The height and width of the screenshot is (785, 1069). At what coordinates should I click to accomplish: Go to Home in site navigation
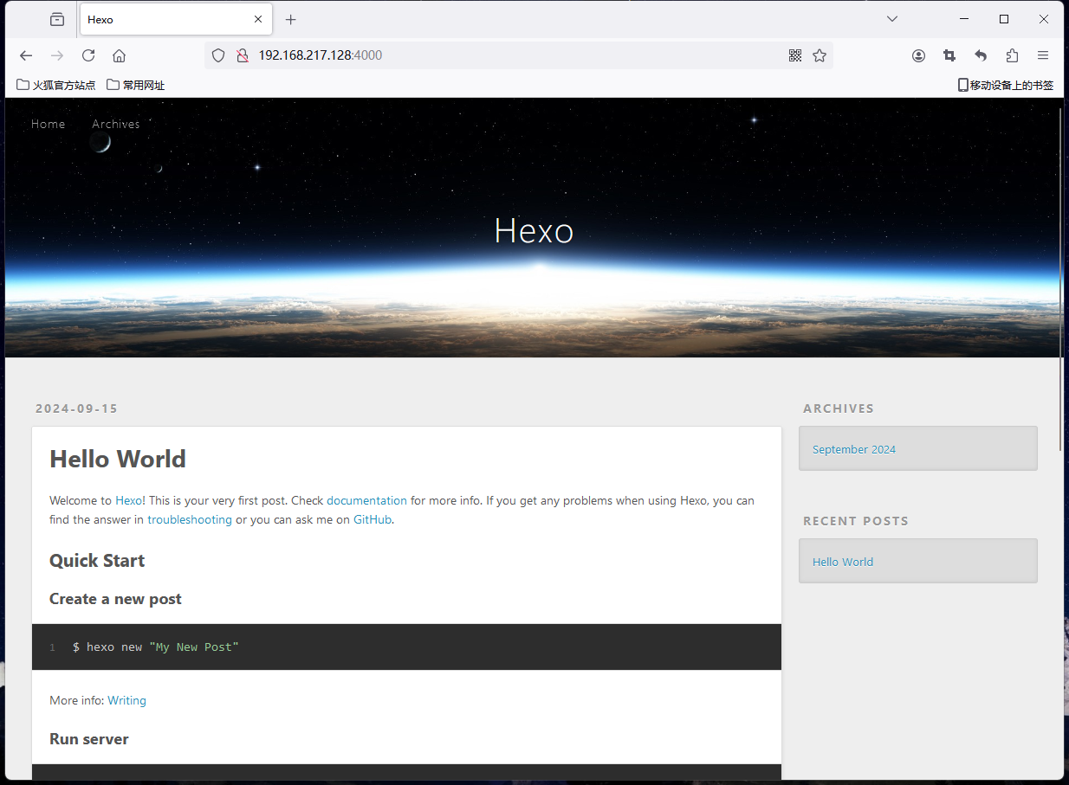click(x=48, y=124)
